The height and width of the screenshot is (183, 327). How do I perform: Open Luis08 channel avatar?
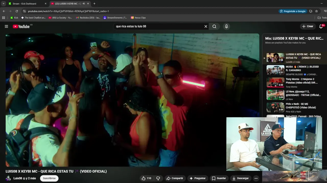8,178
